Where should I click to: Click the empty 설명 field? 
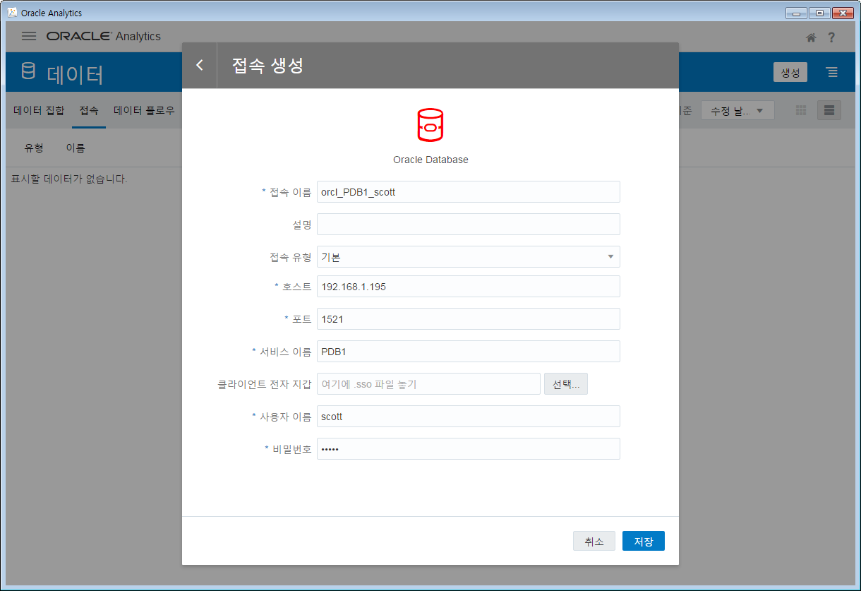[469, 225]
